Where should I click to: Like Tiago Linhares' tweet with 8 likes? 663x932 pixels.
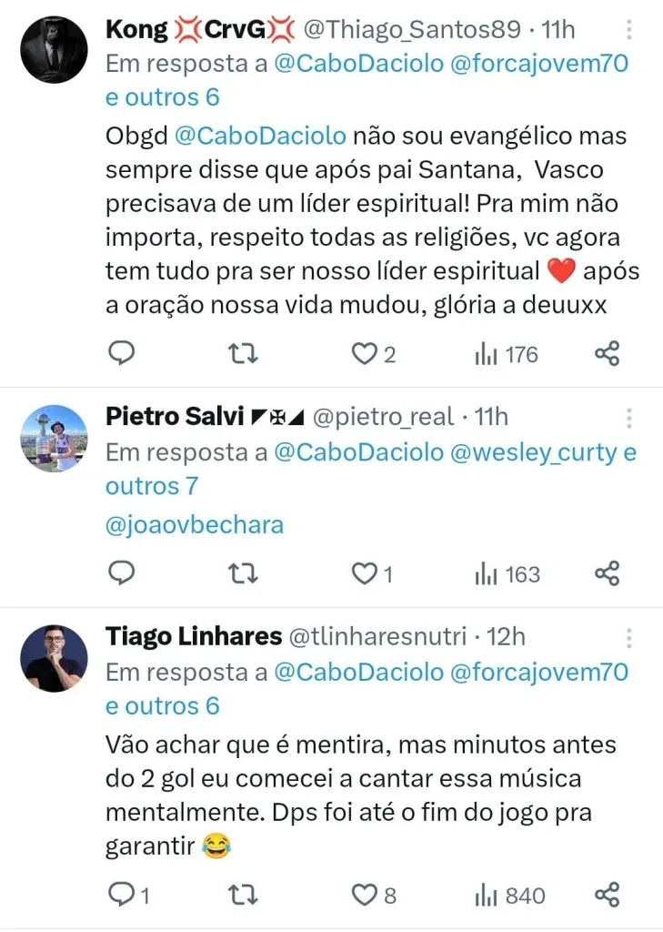tap(365, 896)
